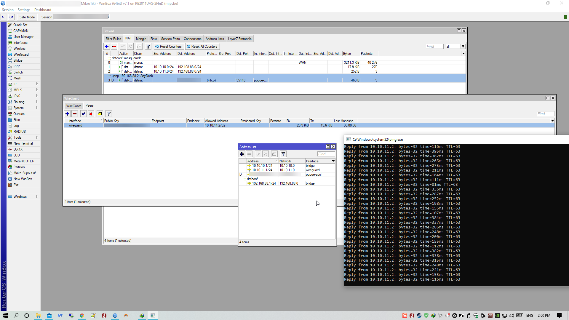Open the Session menu
Screen dimensions: 569x320
click(x=8, y=10)
